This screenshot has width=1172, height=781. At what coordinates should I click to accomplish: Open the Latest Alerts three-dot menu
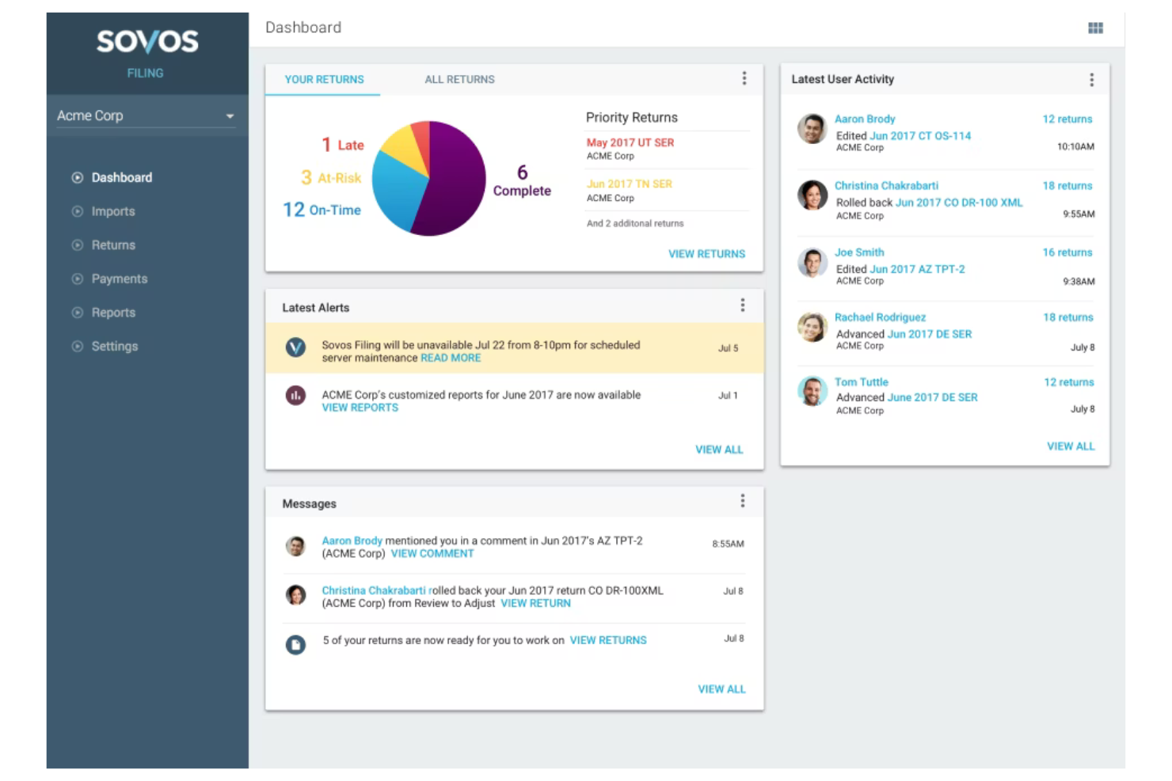742,305
